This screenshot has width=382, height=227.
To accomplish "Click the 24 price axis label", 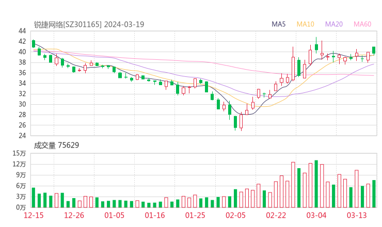I will 22,136.
